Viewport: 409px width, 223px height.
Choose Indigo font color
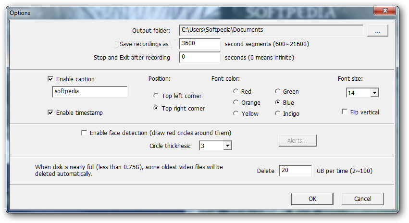click(x=277, y=113)
